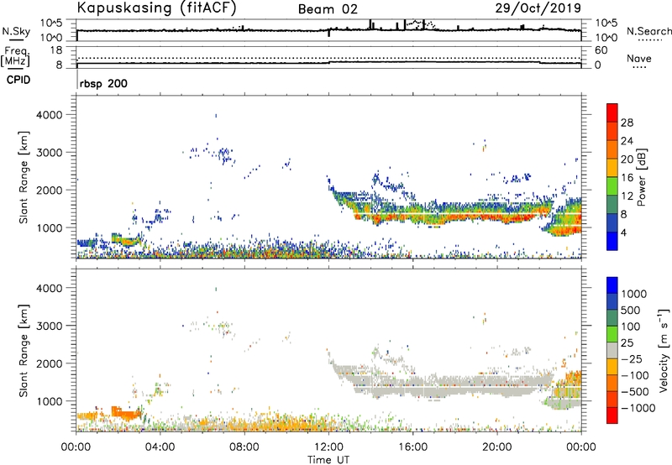The height and width of the screenshot is (465, 672).
Task: Click the Nave legend label
Action: click(639, 59)
